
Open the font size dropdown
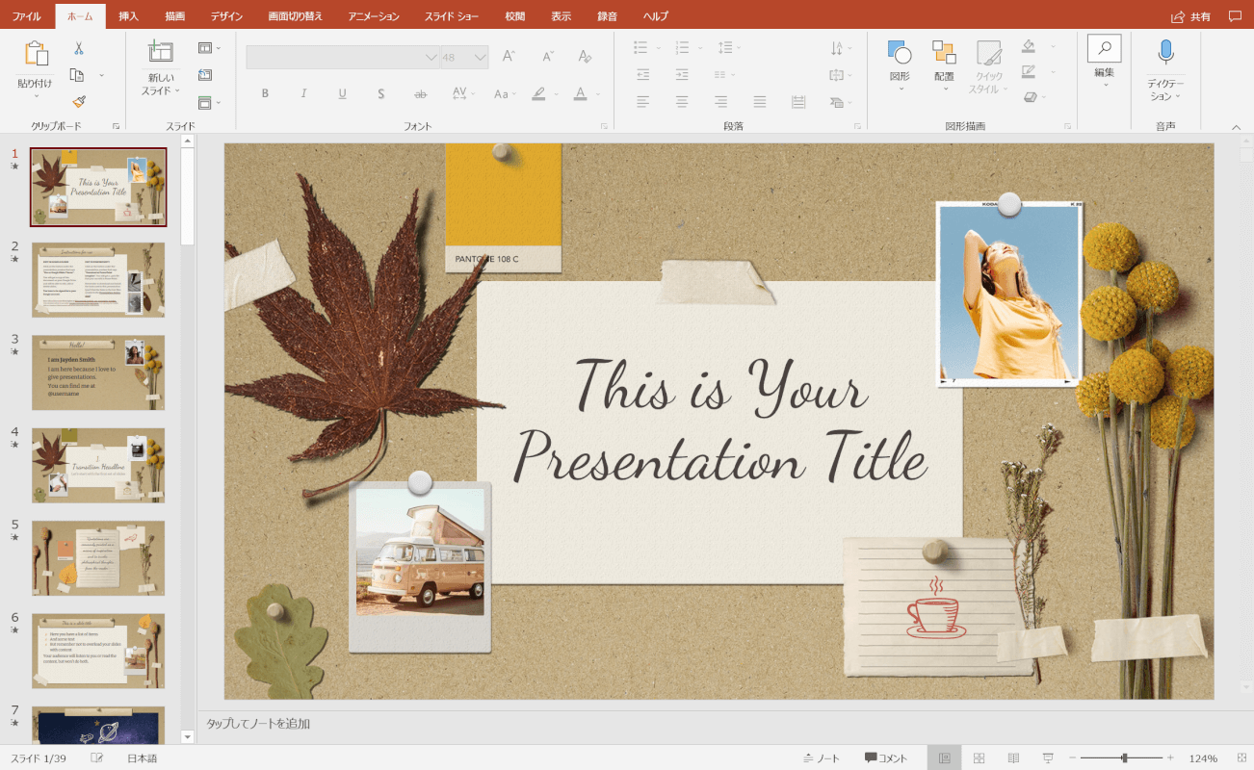480,58
